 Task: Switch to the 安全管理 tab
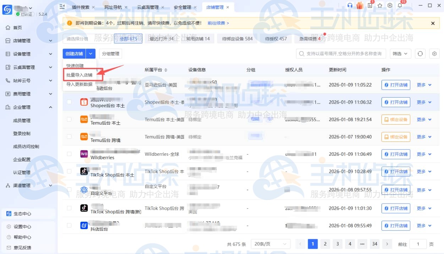pyautogui.click(x=182, y=7)
